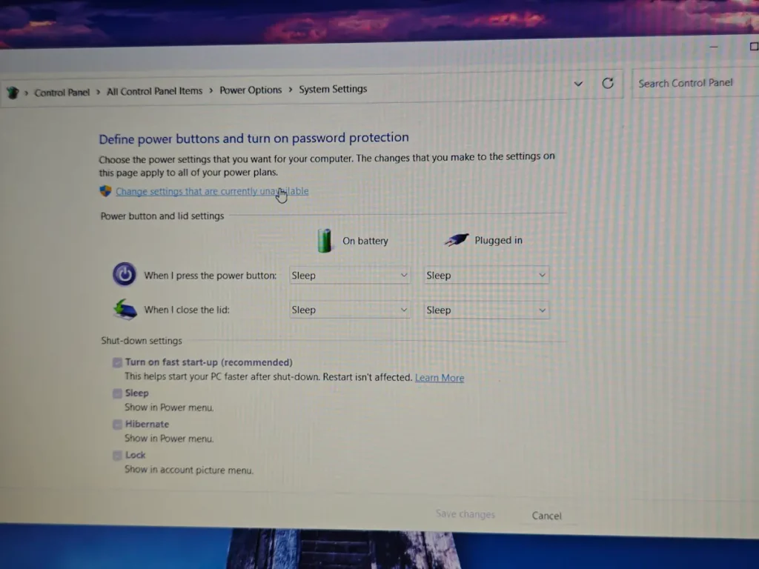Click the UAC shield icon
Screen dimensions: 759x569
tap(106, 191)
